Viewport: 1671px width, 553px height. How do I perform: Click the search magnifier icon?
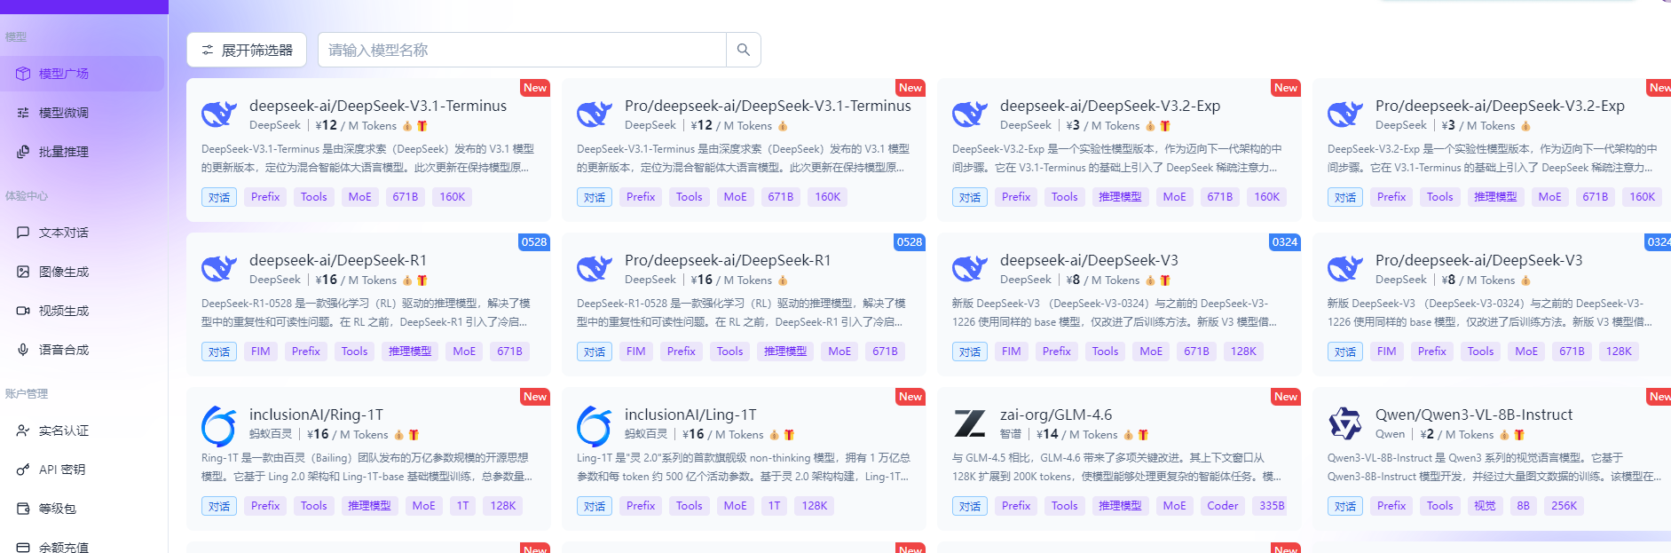pyautogui.click(x=743, y=51)
